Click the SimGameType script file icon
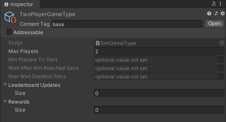 tap(98, 43)
